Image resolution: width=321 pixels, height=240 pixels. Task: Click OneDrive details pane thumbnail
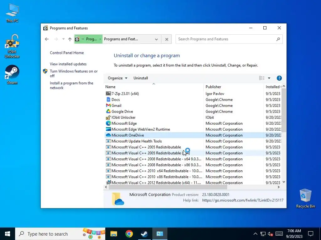pos(118,199)
